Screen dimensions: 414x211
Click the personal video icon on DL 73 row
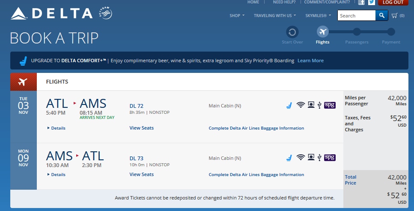[311, 157]
